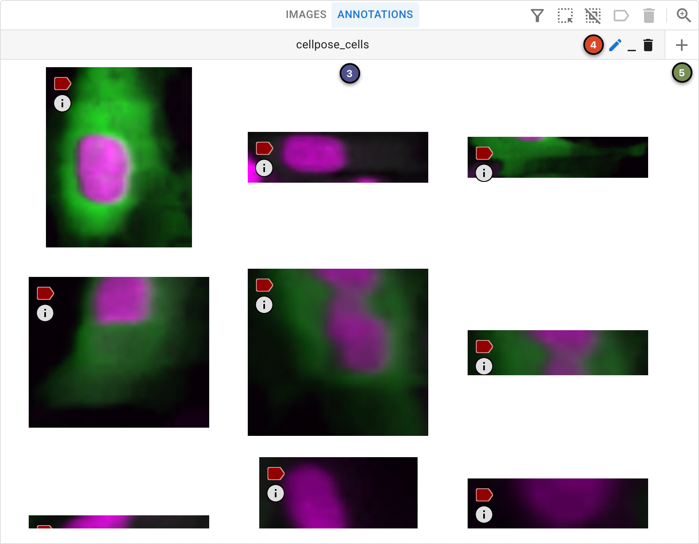Open info on bottom-right dark purple thumbnail

click(x=484, y=515)
